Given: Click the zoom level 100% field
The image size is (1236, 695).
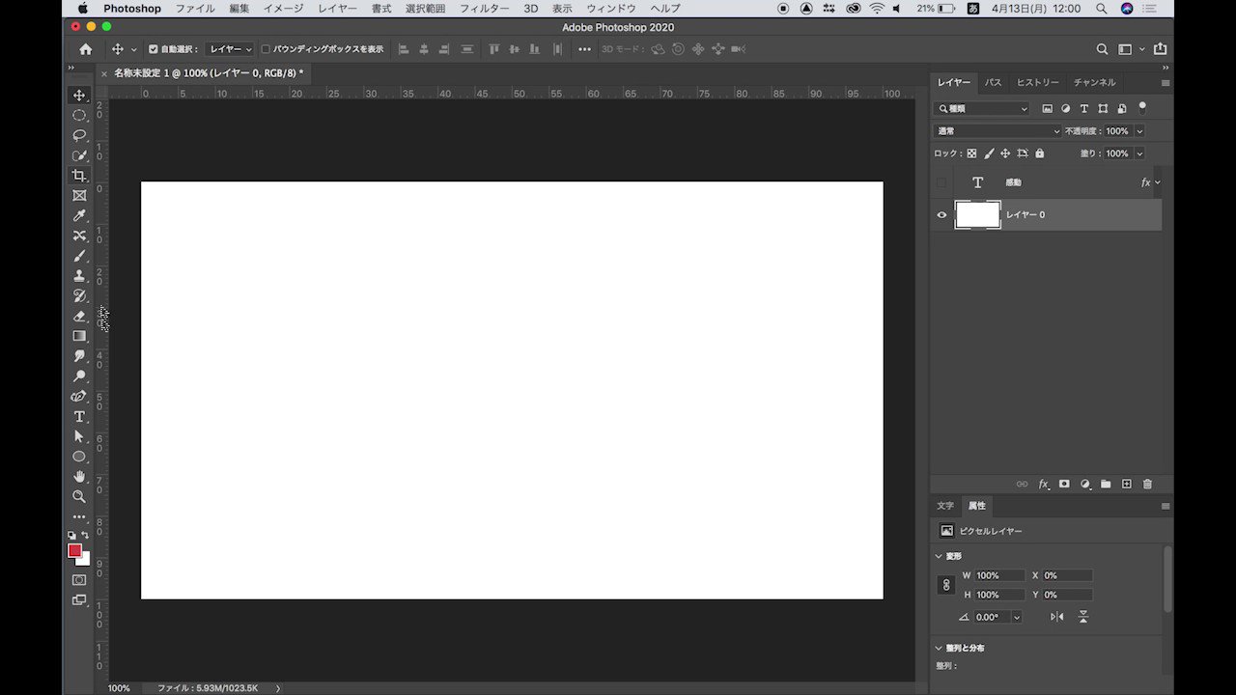Looking at the screenshot, I should 119,688.
